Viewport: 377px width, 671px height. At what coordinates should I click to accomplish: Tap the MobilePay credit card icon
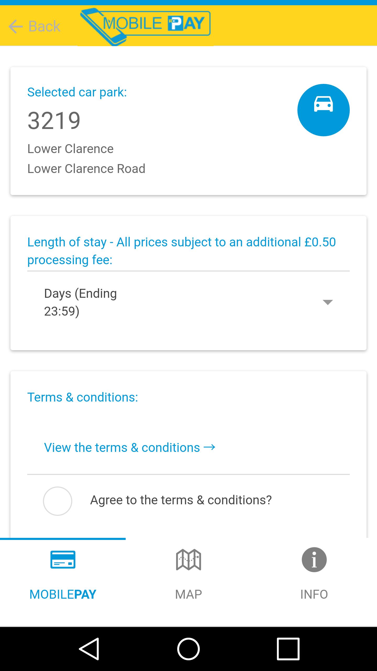pyautogui.click(x=63, y=560)
